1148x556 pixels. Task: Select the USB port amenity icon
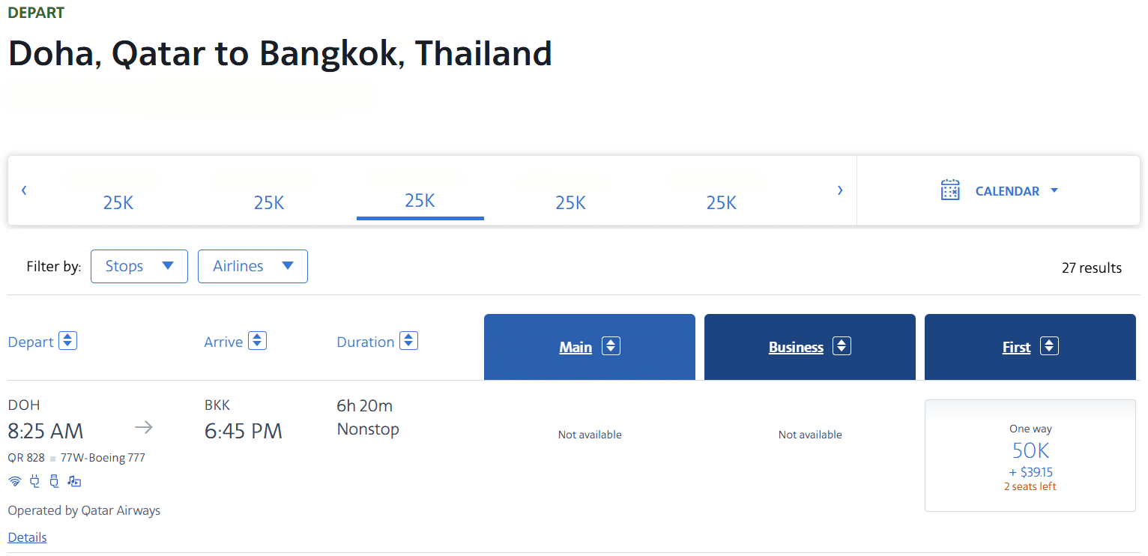[x=54, y=480]
